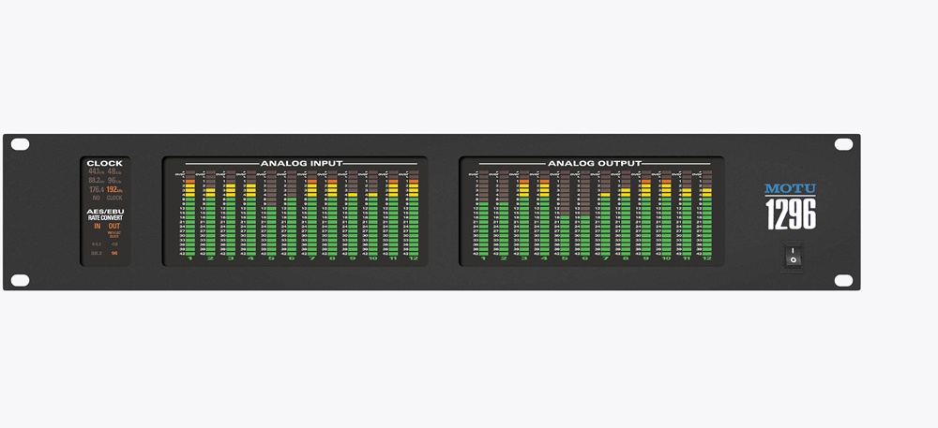The image size is (938, 428).
Task: Click analog output channel 8 level meter
Action: click(x=626, y=214)
